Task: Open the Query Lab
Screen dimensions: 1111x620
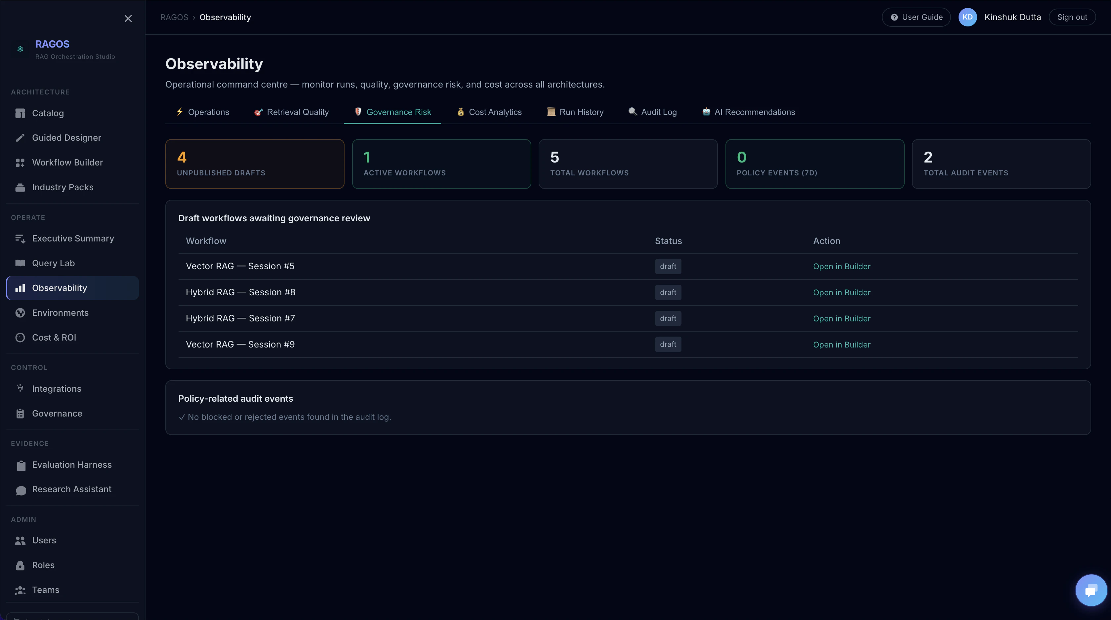Action: [x=54, y=263]
